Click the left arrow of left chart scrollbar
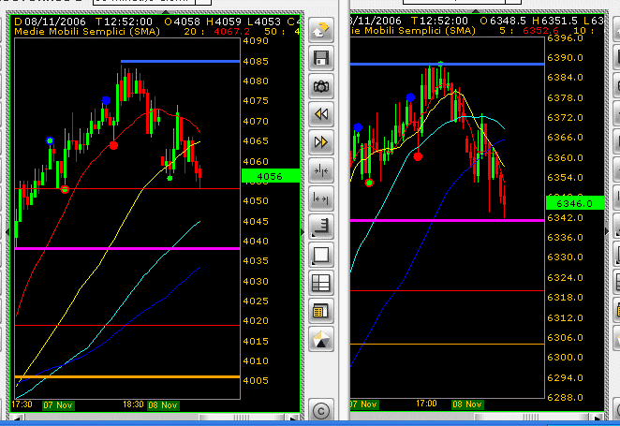The width and height of the screenshot is (620, 426). [18, 418]
